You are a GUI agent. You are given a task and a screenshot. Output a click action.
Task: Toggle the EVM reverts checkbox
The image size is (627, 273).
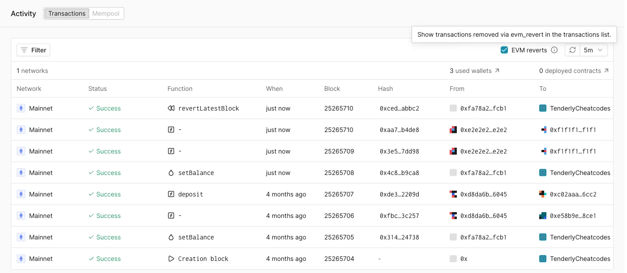pos(504,50)
